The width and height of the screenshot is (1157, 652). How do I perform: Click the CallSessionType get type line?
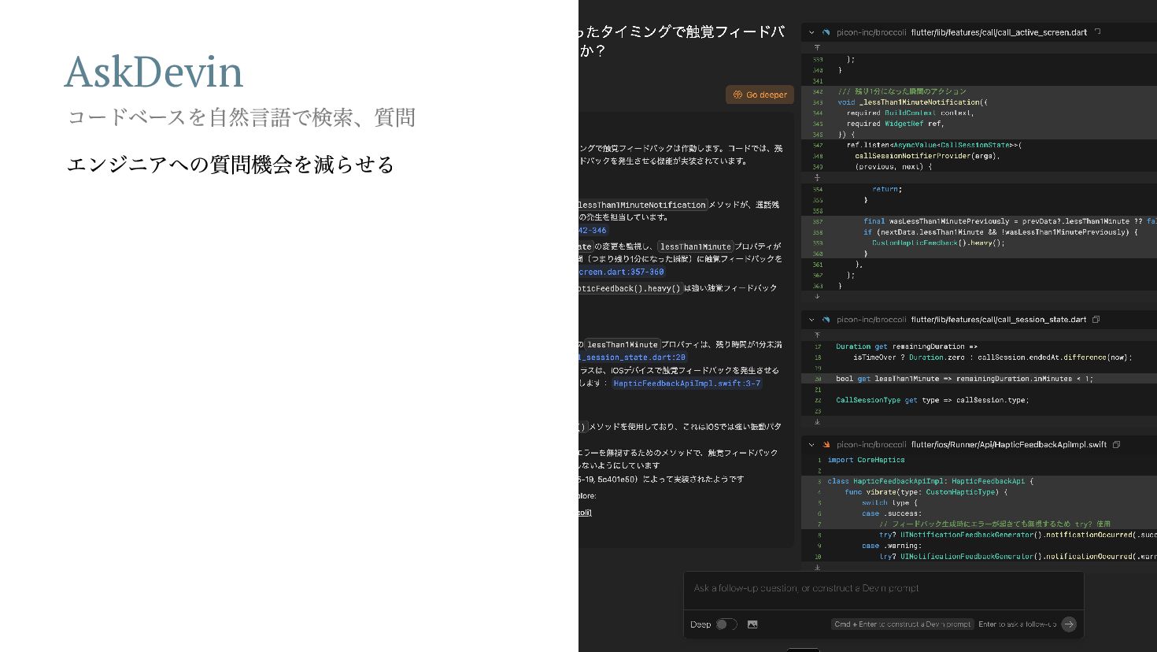coord(932,400)
